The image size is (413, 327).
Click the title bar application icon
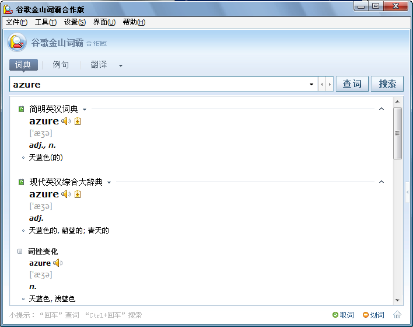(8, 9)
